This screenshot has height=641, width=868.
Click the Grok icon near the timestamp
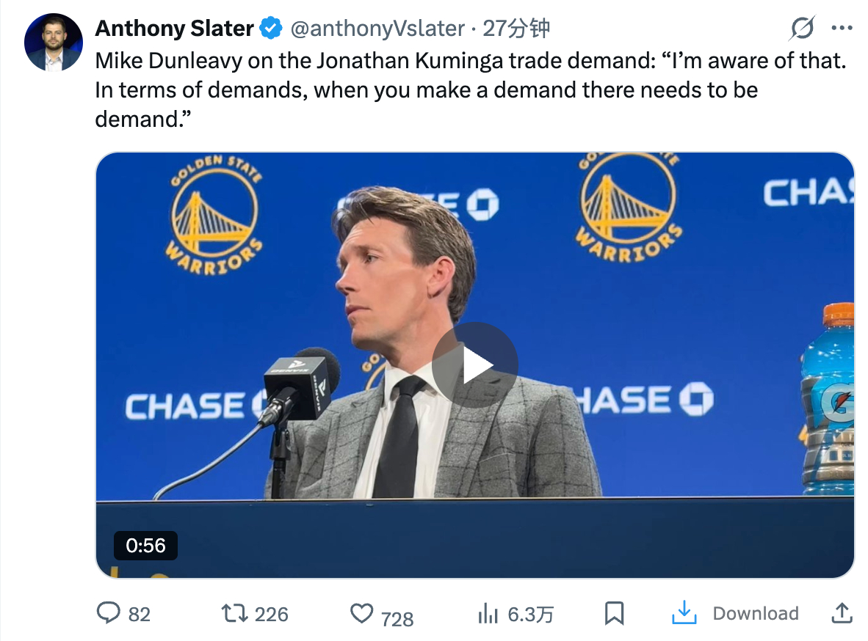[802, 28]
